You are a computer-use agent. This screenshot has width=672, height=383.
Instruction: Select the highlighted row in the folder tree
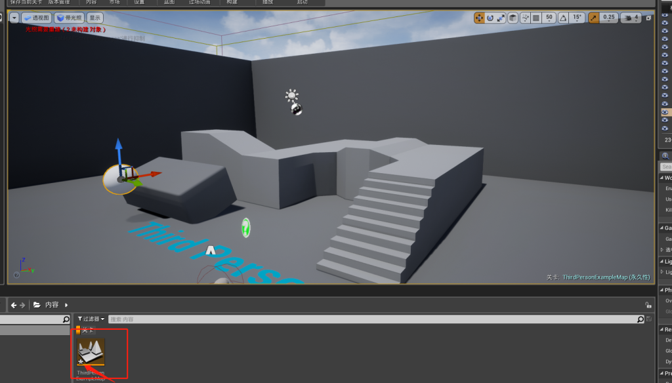click(x=35, y=330)
